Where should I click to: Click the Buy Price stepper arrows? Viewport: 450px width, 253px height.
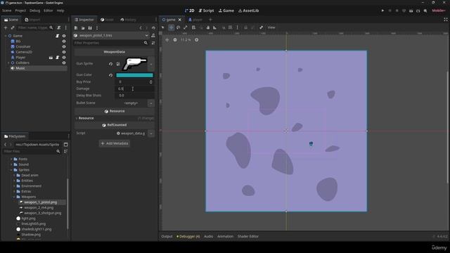151,82
